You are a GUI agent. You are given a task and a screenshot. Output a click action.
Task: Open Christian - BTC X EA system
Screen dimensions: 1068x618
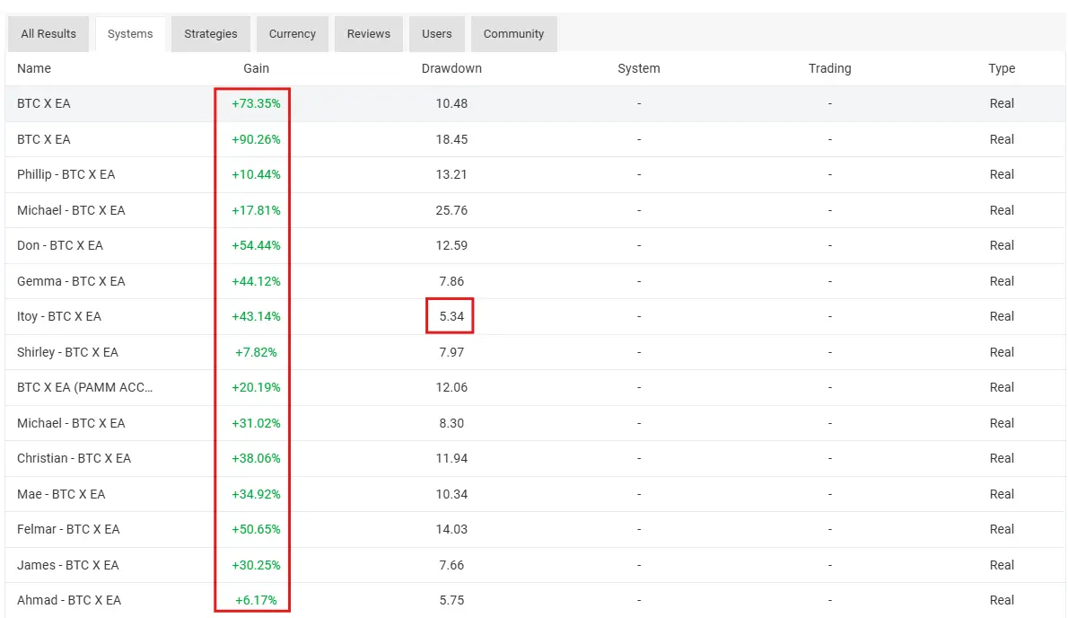click(x=74, y=458)
